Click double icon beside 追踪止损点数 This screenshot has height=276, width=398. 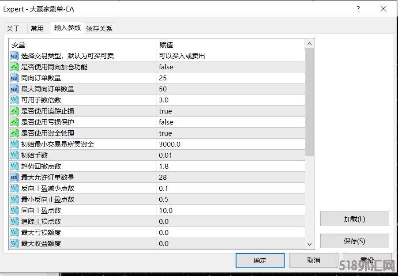tap(14, 221)
